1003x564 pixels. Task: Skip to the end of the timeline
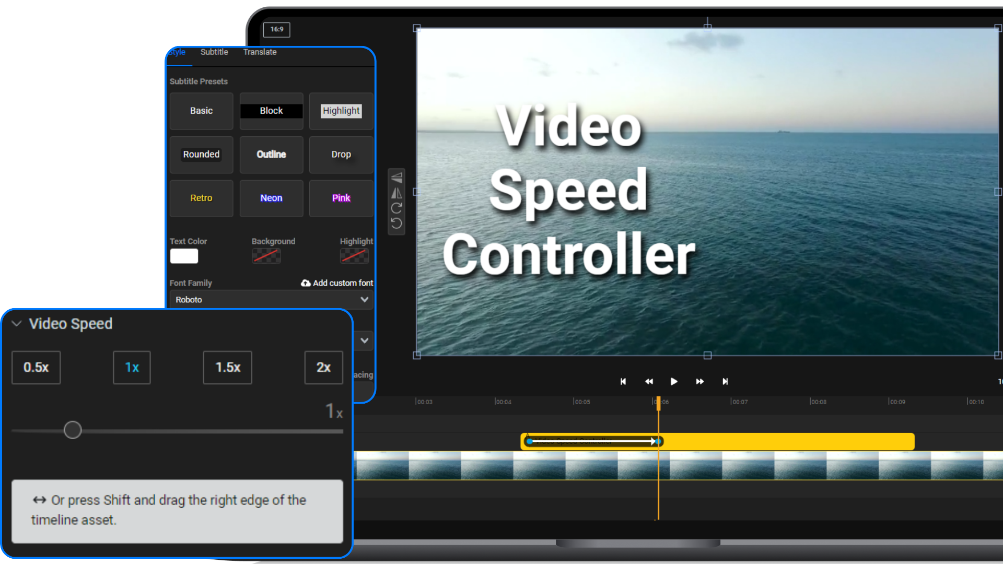click(x=726, y=381)
